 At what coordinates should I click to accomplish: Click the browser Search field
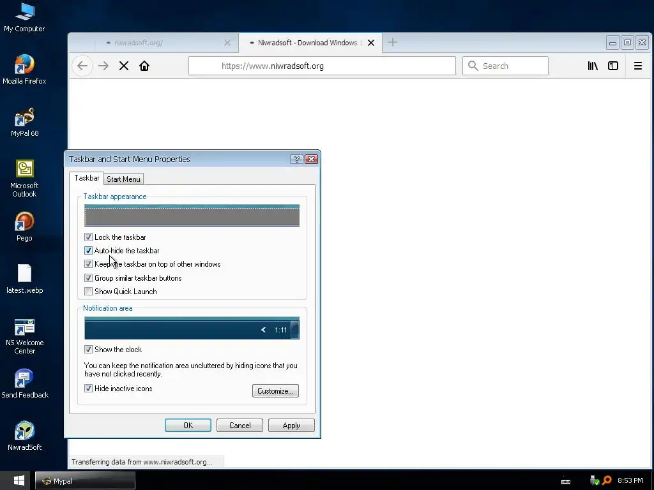pyautogui.click(x=506, y=66)
